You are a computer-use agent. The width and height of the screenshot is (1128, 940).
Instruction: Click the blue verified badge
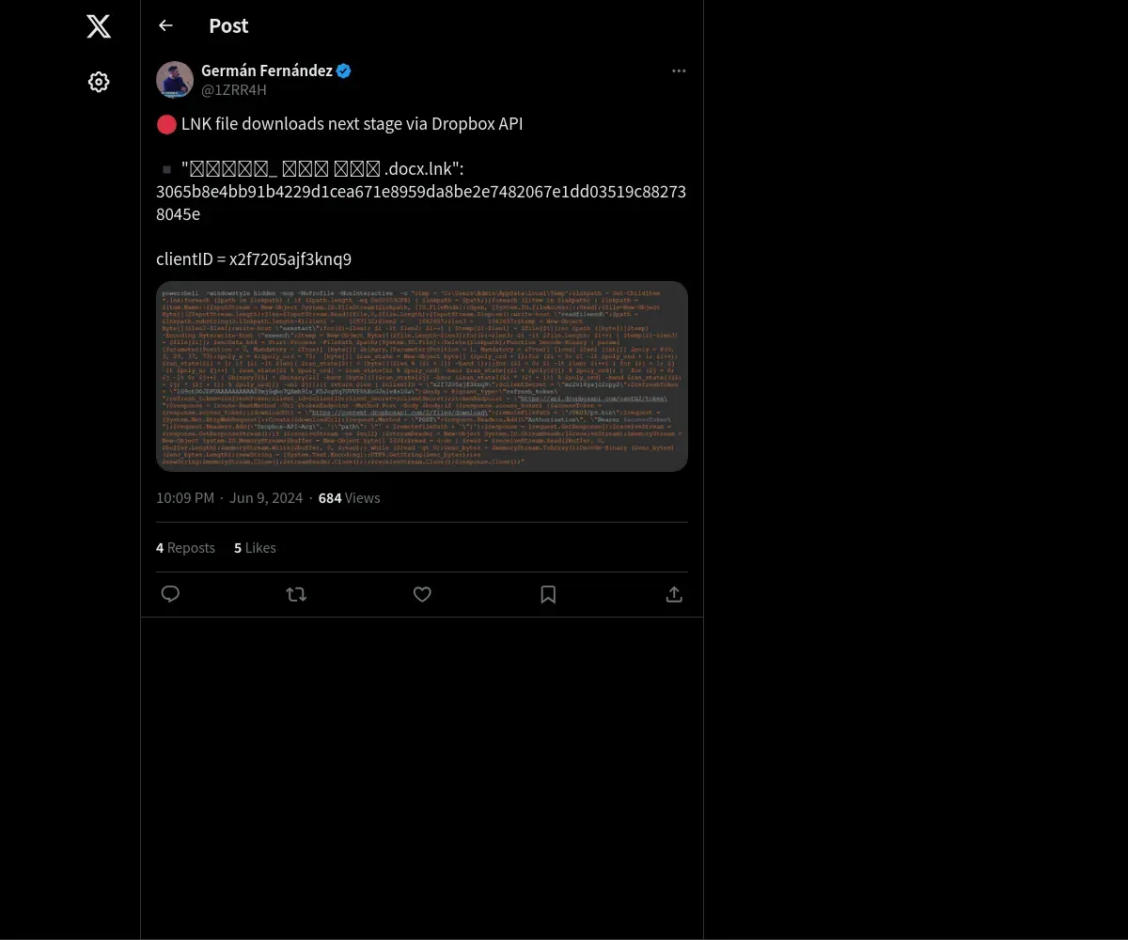344,70
